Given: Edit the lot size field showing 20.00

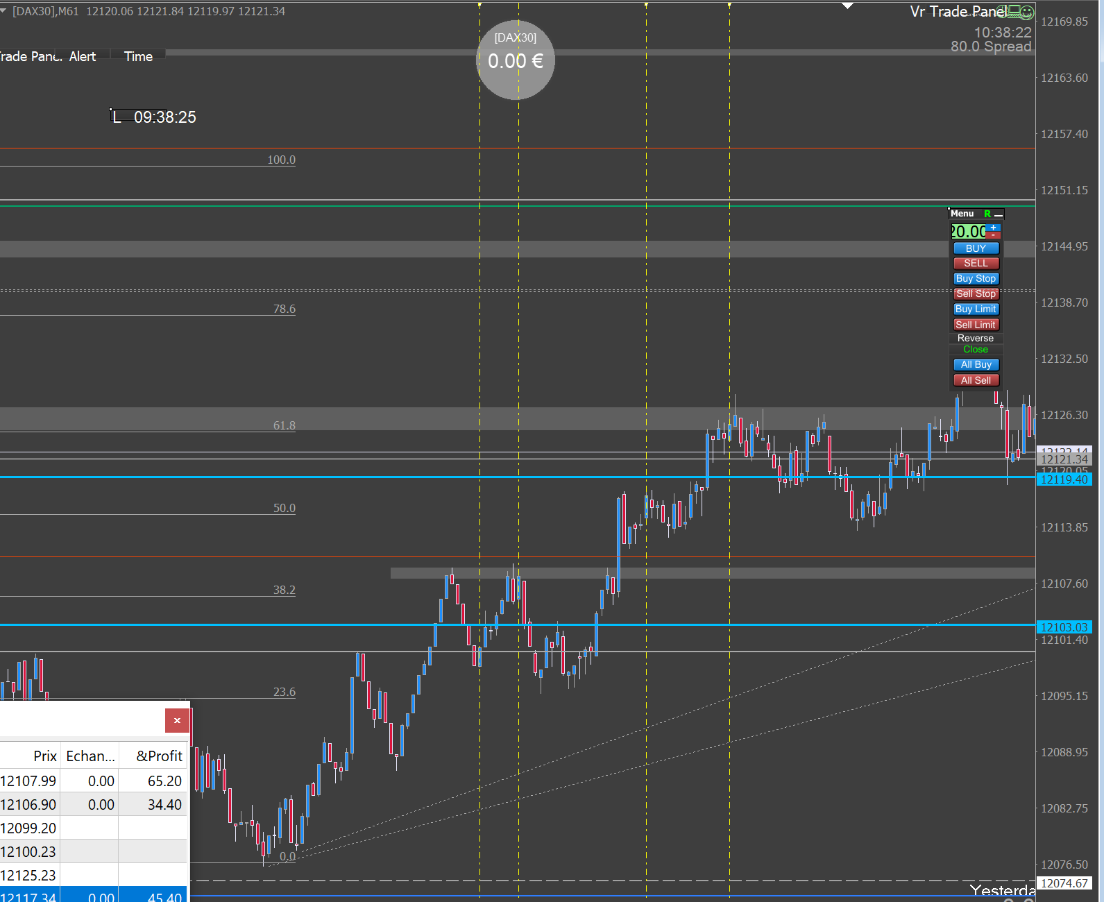Looking at the screenshot, I should click(967, 232).
